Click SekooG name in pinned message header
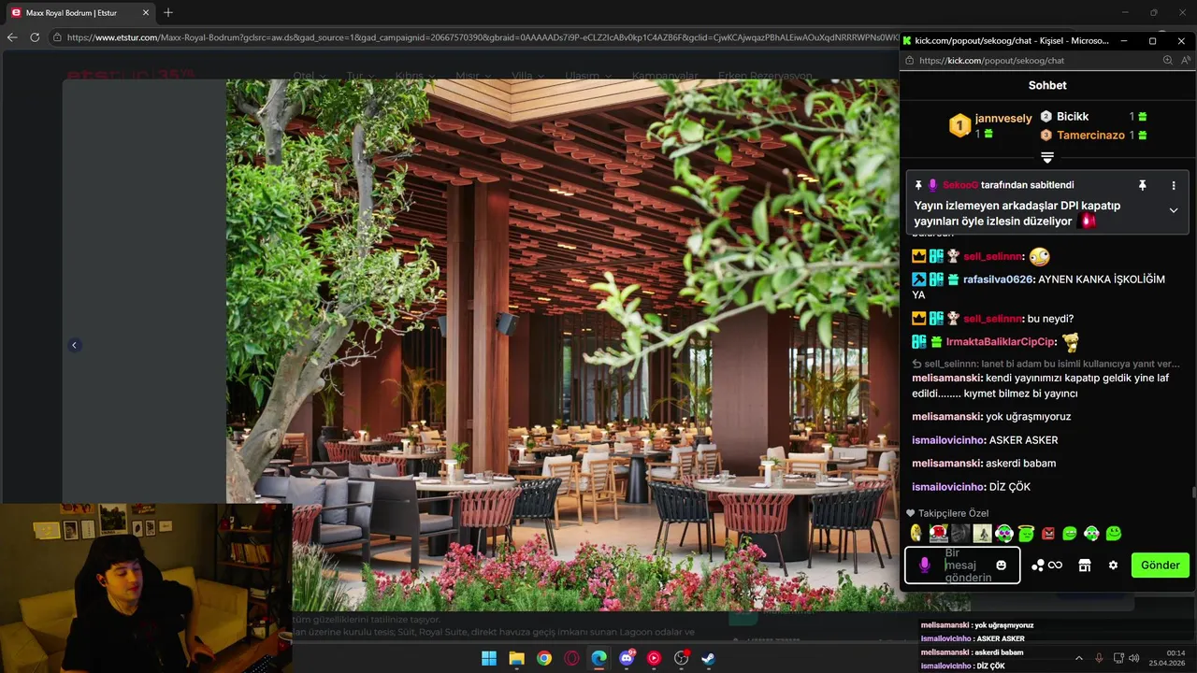Screen dimensions: 1197x673 point(960,185)
